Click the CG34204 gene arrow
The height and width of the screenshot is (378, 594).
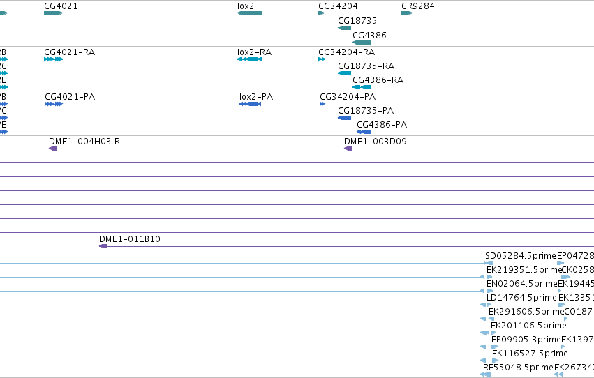click(x=322, y=13)
